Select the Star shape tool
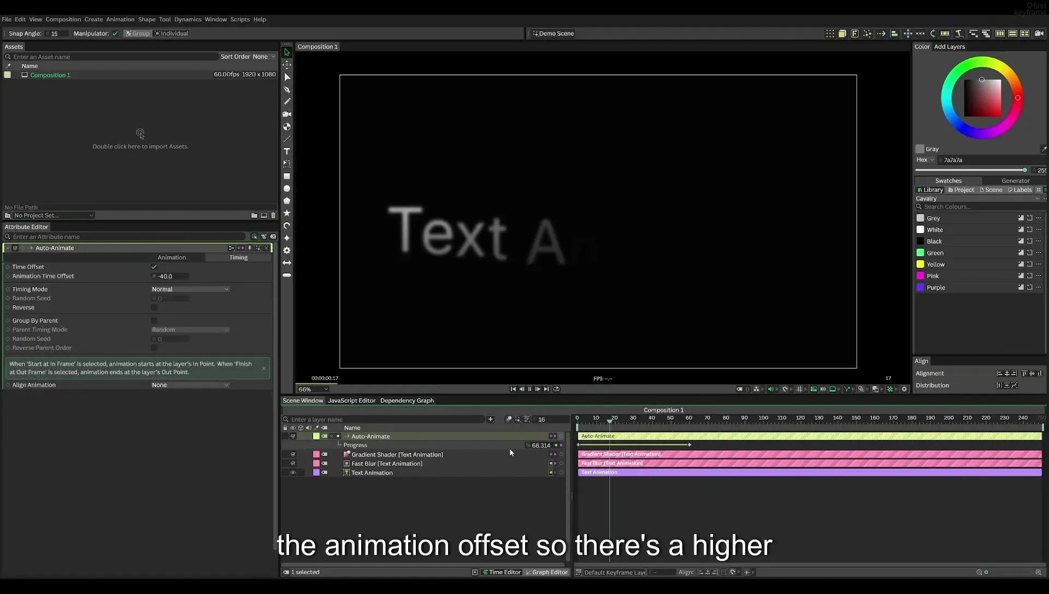 coord(287,213)
